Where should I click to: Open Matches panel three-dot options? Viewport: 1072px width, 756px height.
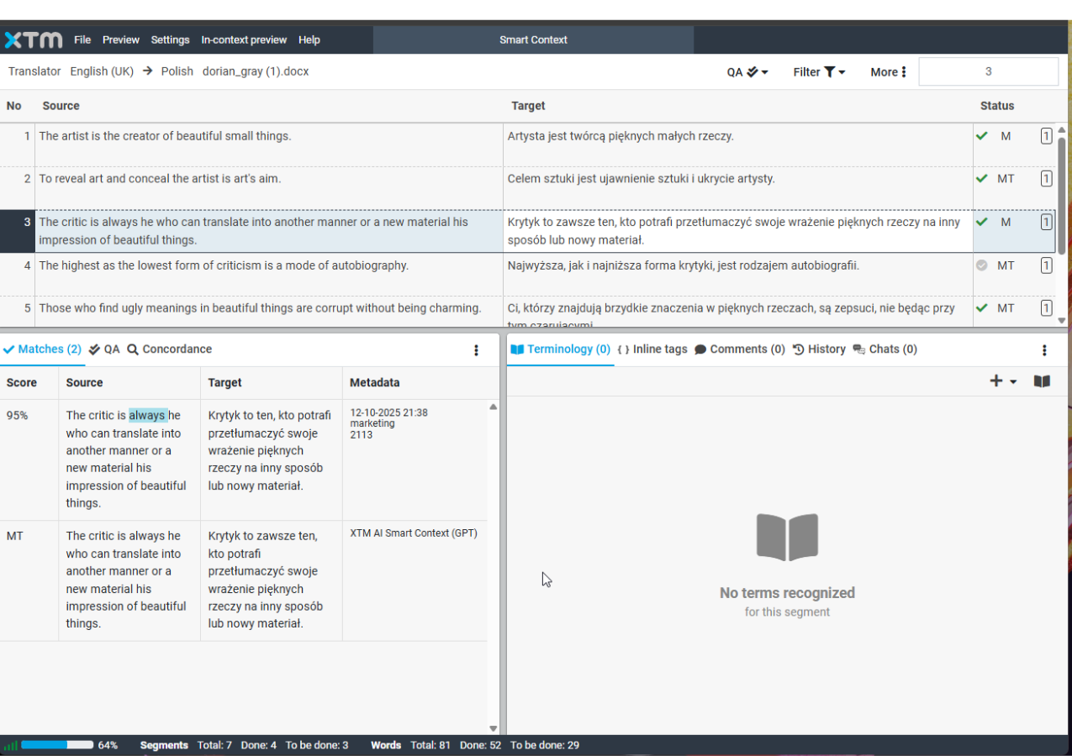pyautogui.click(x=476, y=350)
